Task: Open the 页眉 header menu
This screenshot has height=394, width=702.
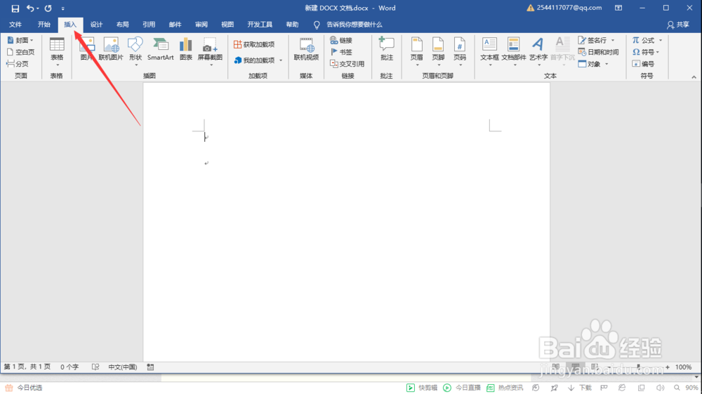Action: 417,52
